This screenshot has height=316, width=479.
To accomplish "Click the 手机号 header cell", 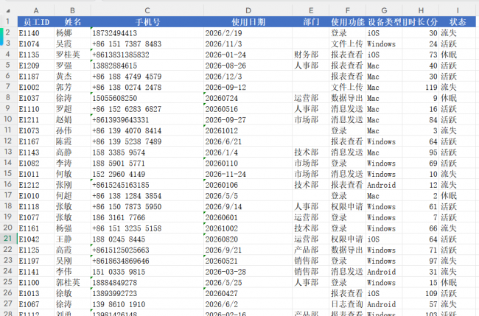I will click(147, 21).
